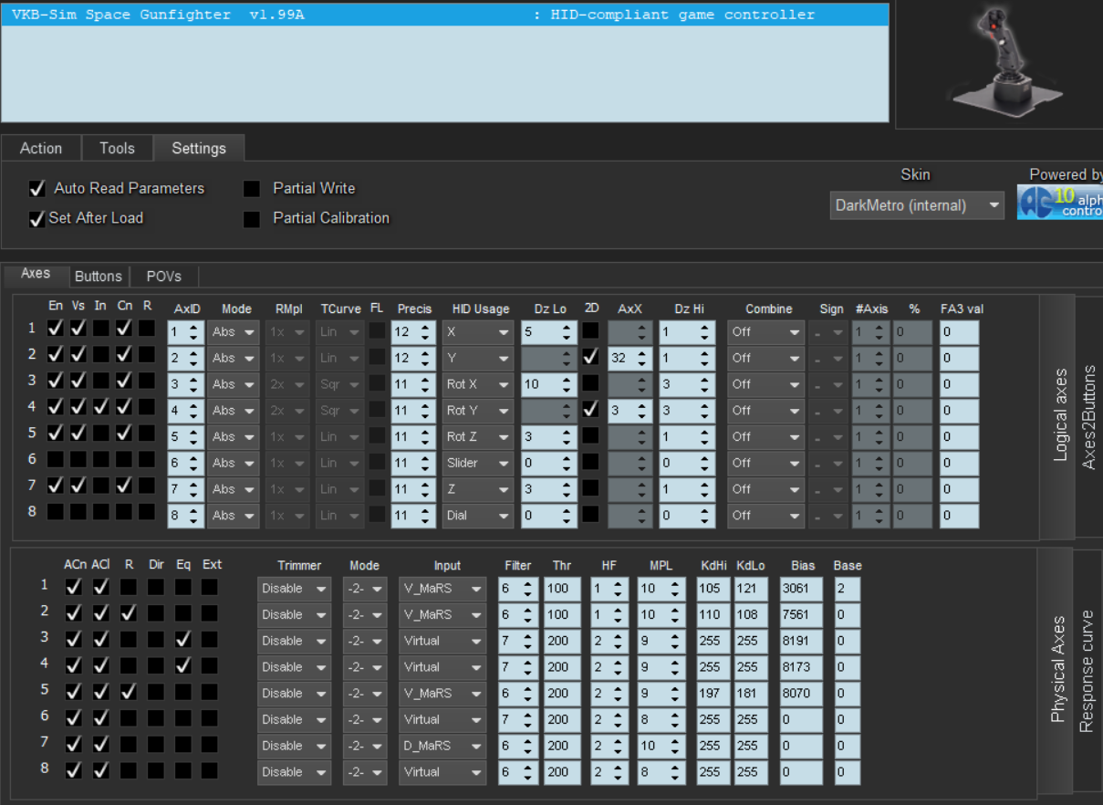Screen dimensions: 1103x805
Task: Open the Axes2Buttons vertical side tab
Action: click(x=1088, y=416)
